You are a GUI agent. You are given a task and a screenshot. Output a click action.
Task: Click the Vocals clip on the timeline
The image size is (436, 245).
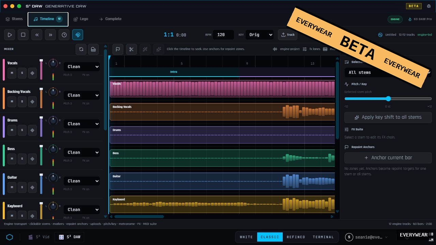coord(222,89)
